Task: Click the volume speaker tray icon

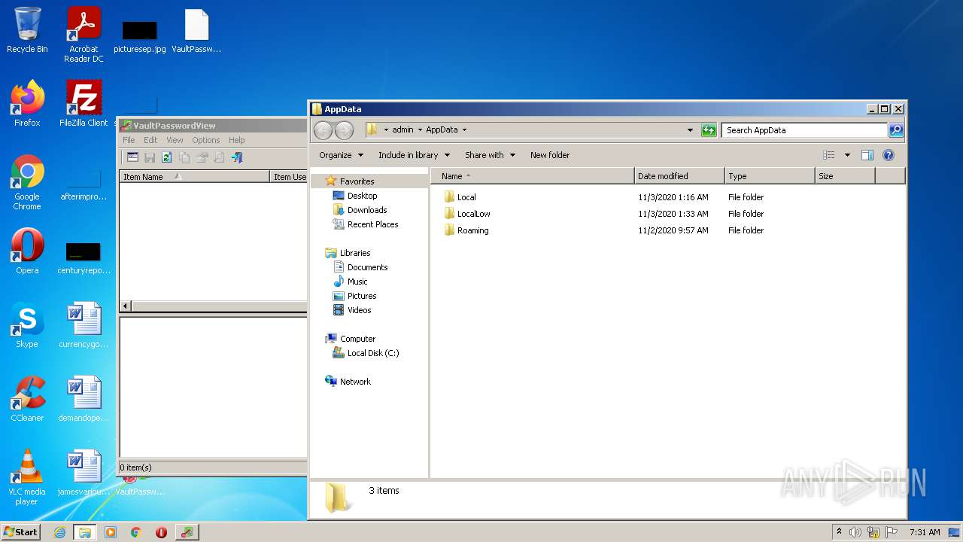Action: click(855, 532)
